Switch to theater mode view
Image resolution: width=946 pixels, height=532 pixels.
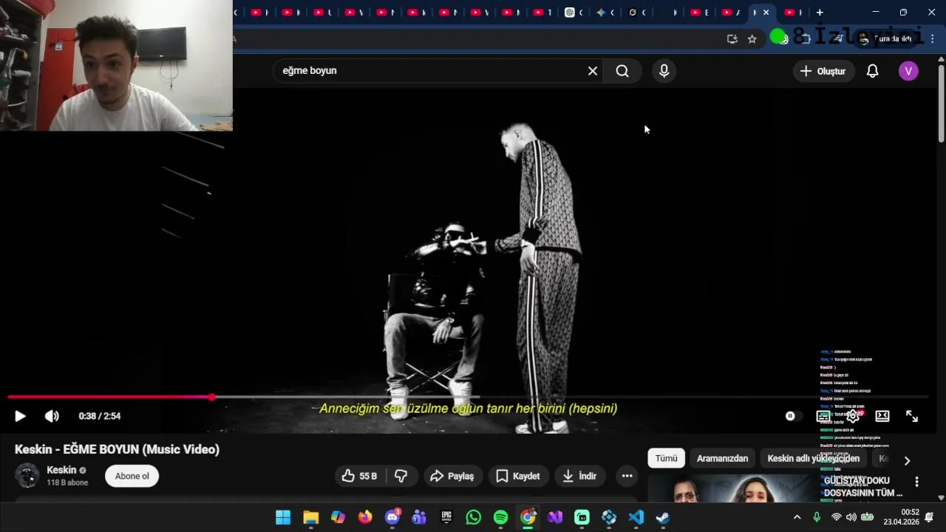tap(882, 416)
